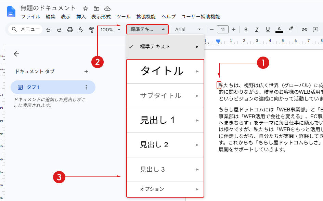Add a new document tab with plus
The height and width of the screenshot is (201, 323).
pyautogui.click(x=86, y=72)
